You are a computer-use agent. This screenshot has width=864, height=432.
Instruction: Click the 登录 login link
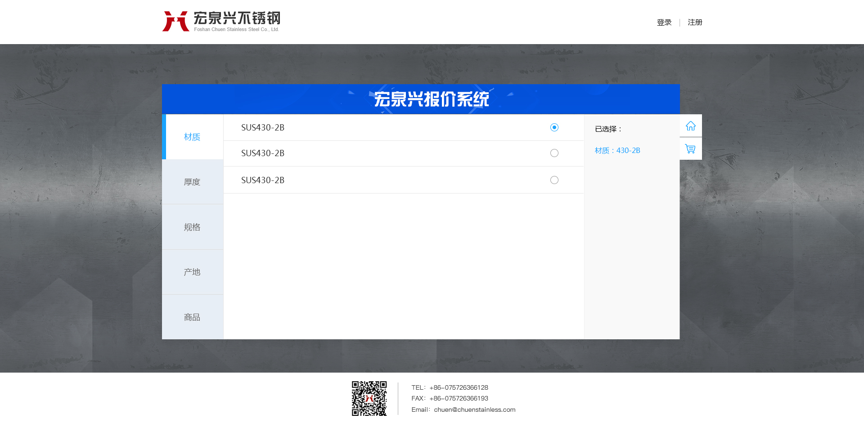[x=664, y=22]
